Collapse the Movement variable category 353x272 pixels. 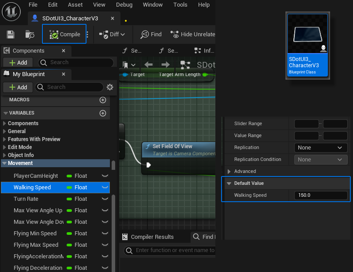click(4, 163)
